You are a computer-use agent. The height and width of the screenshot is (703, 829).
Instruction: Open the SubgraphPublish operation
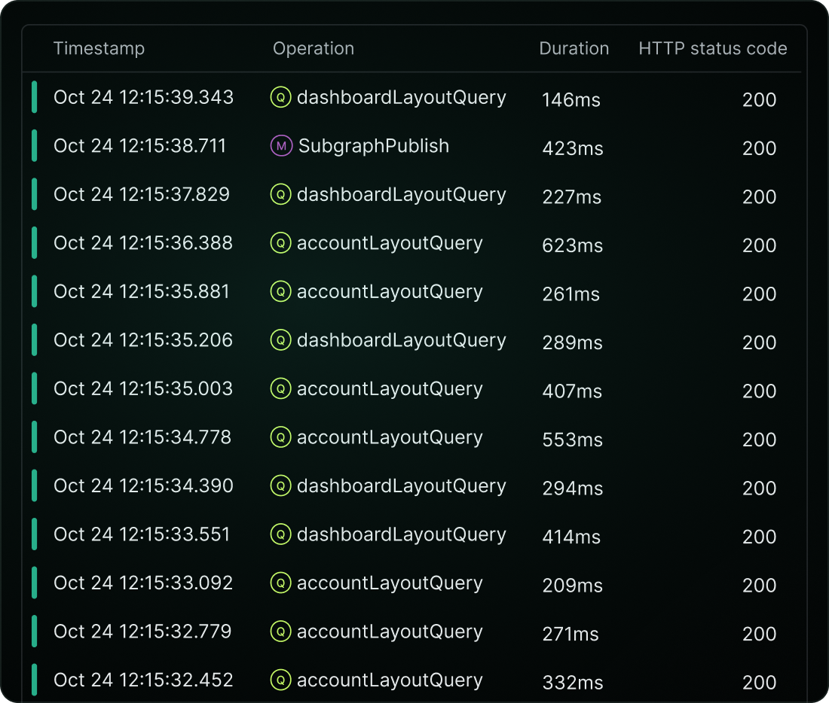pos(374,146)
